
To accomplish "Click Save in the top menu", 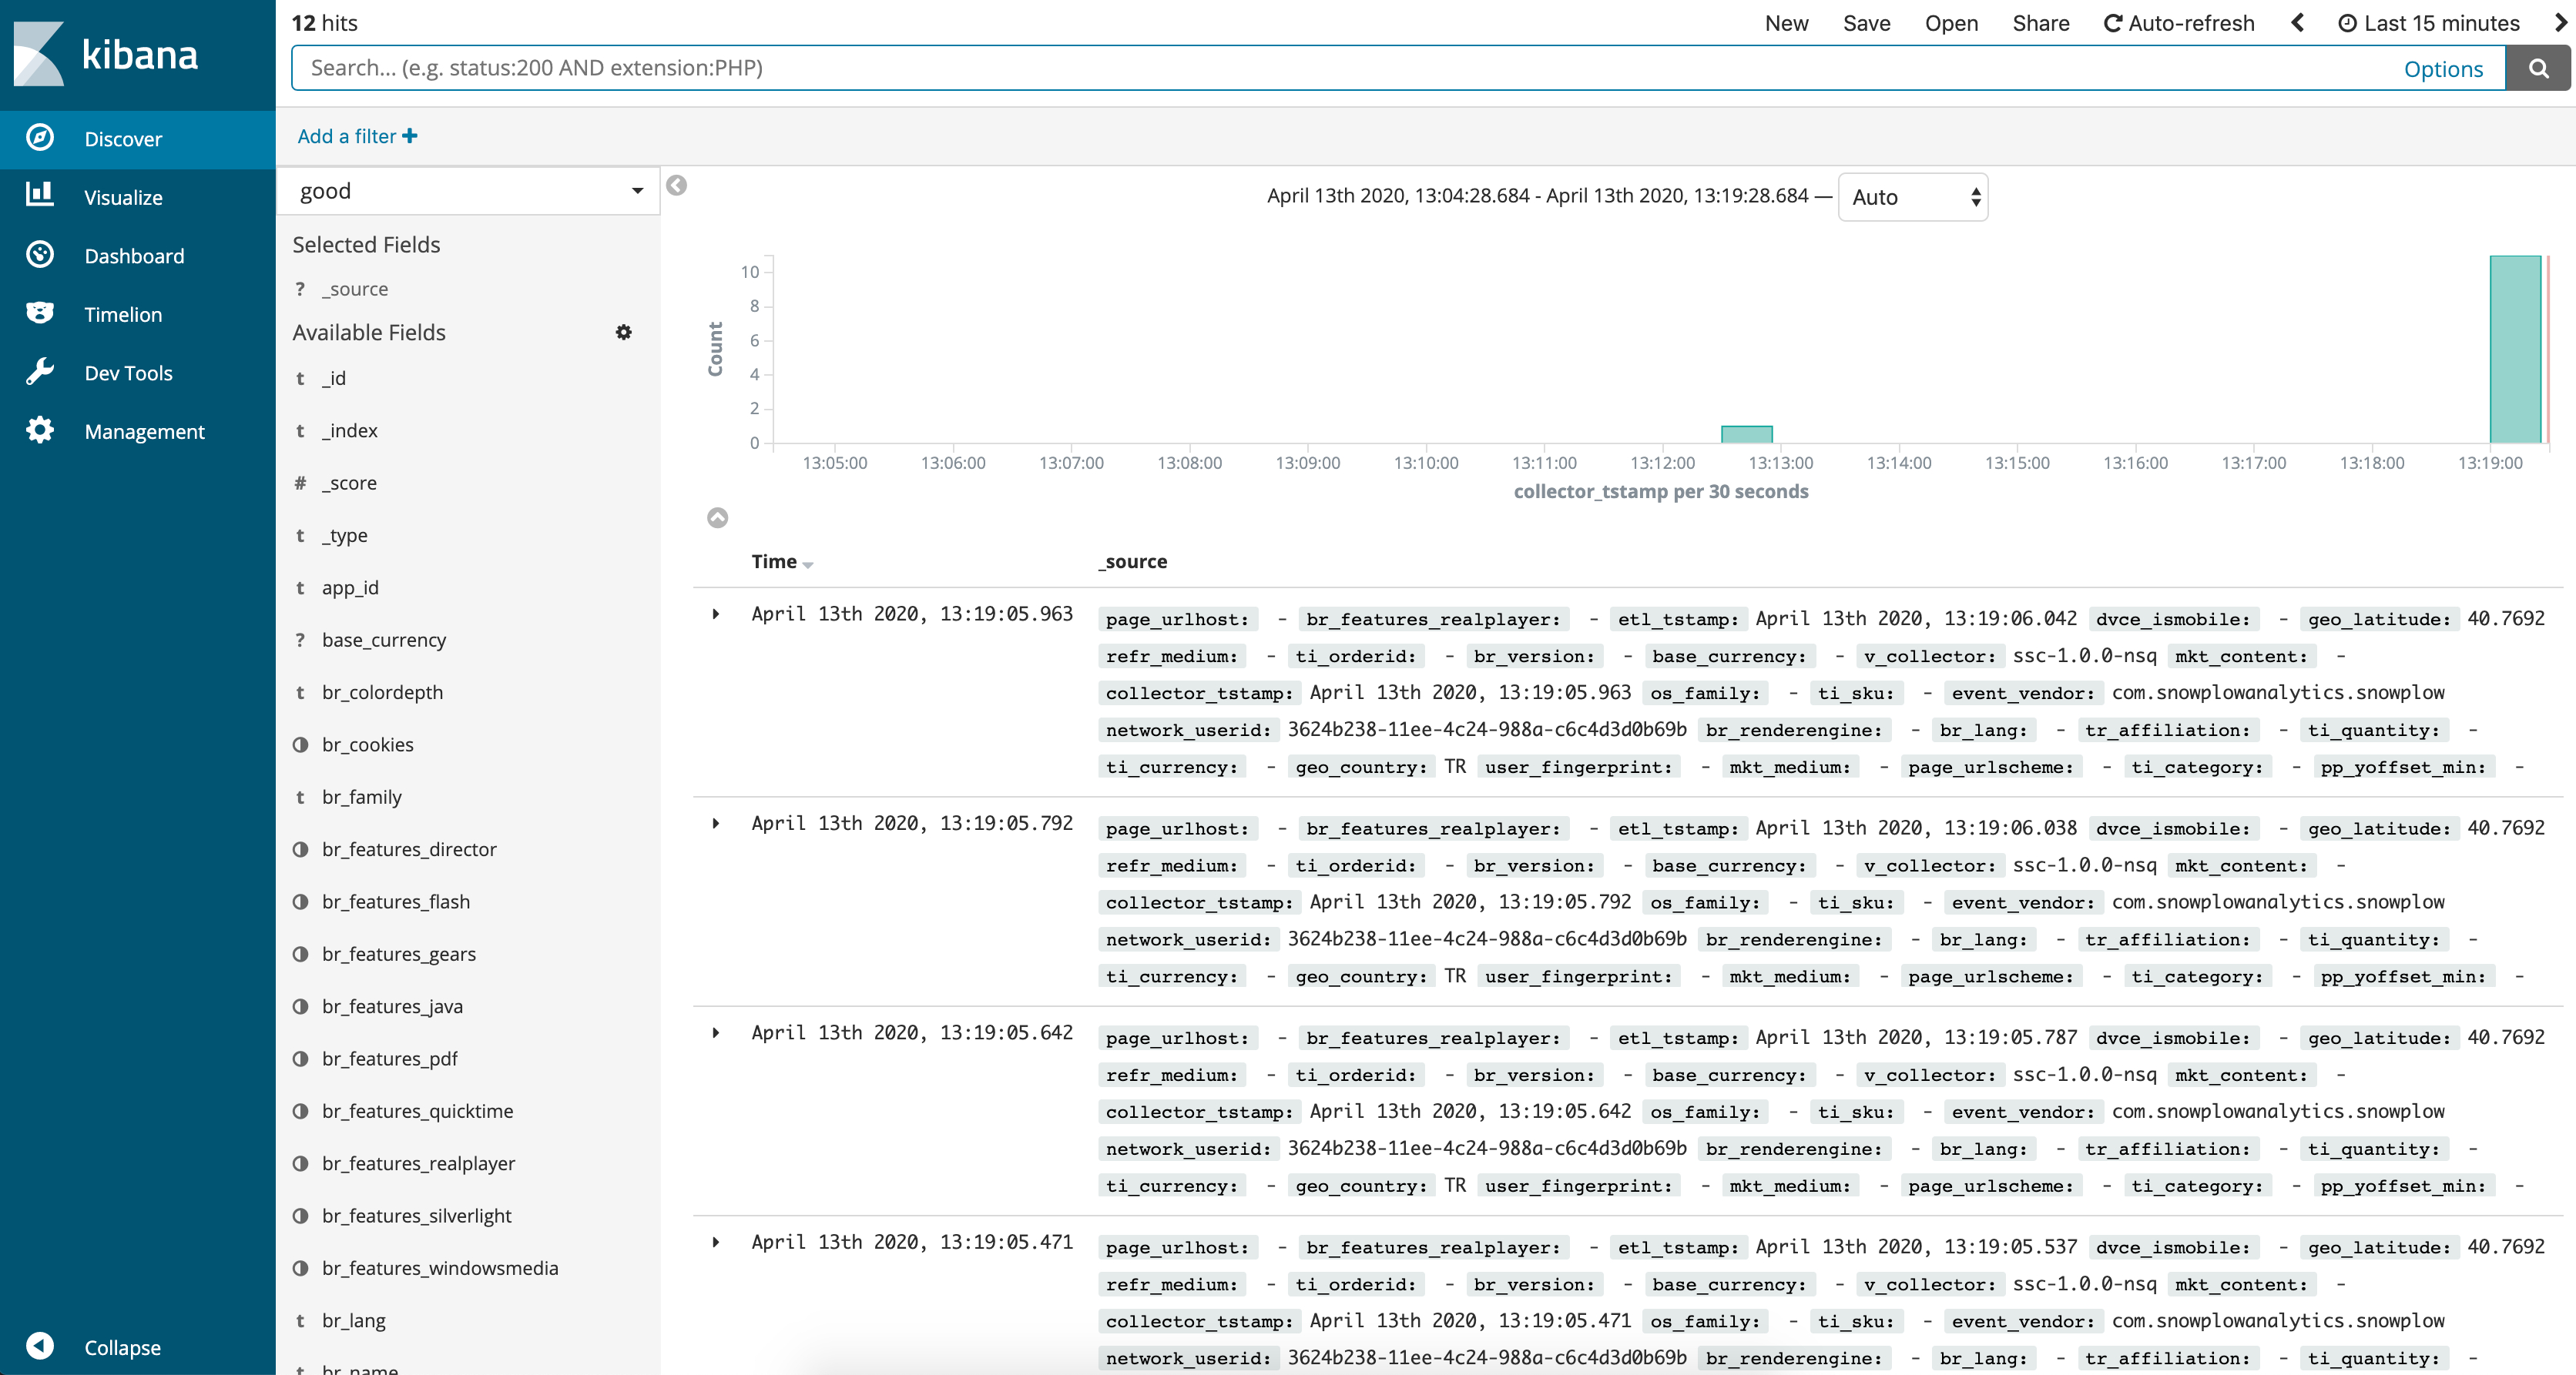I will (1865, 23).
